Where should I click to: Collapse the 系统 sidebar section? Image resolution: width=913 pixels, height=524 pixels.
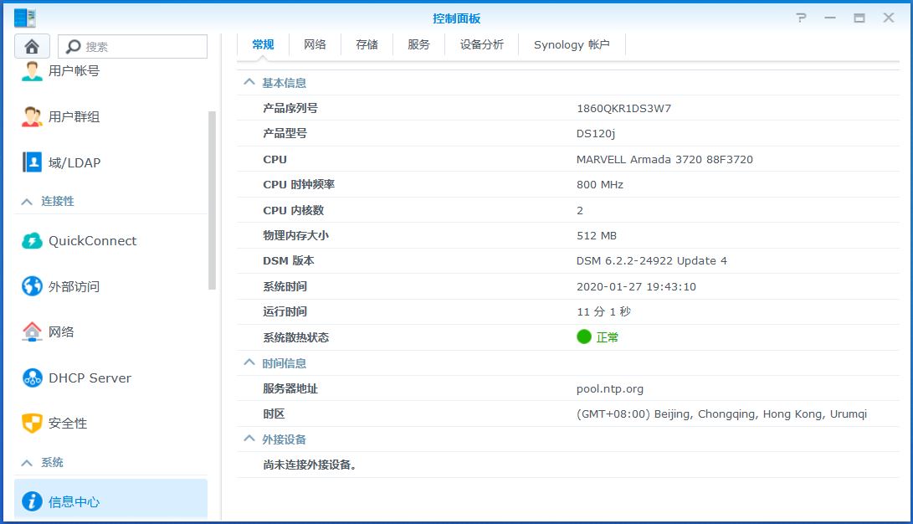(x=27, y=463)
